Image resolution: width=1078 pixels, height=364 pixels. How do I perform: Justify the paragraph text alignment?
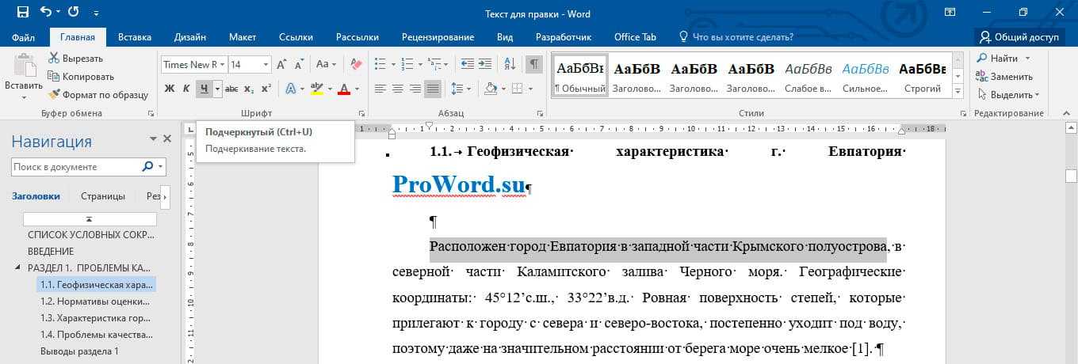[x=433, y=89]
